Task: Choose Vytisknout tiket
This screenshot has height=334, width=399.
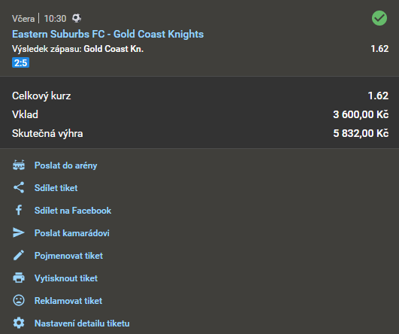Action: (66, 278)
